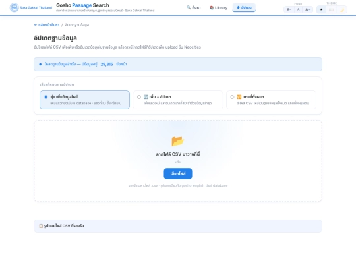Click the blue choose-file button
The image size is (356, 267).
tap(178, 173)
